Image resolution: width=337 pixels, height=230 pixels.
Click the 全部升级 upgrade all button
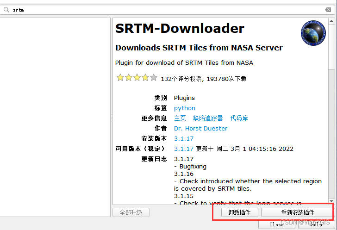pos(131,212)
